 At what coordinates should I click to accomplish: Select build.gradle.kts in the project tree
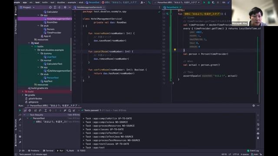tap(38, 88)
